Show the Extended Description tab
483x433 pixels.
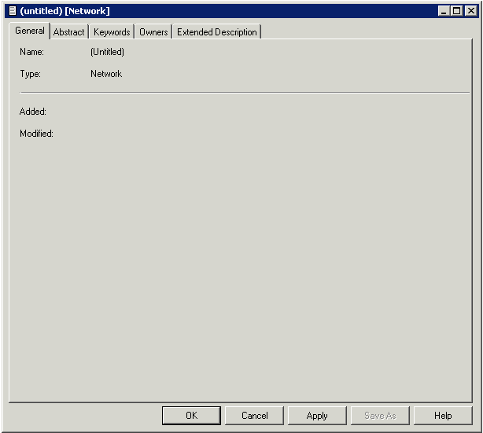click(x=216, y=32)
